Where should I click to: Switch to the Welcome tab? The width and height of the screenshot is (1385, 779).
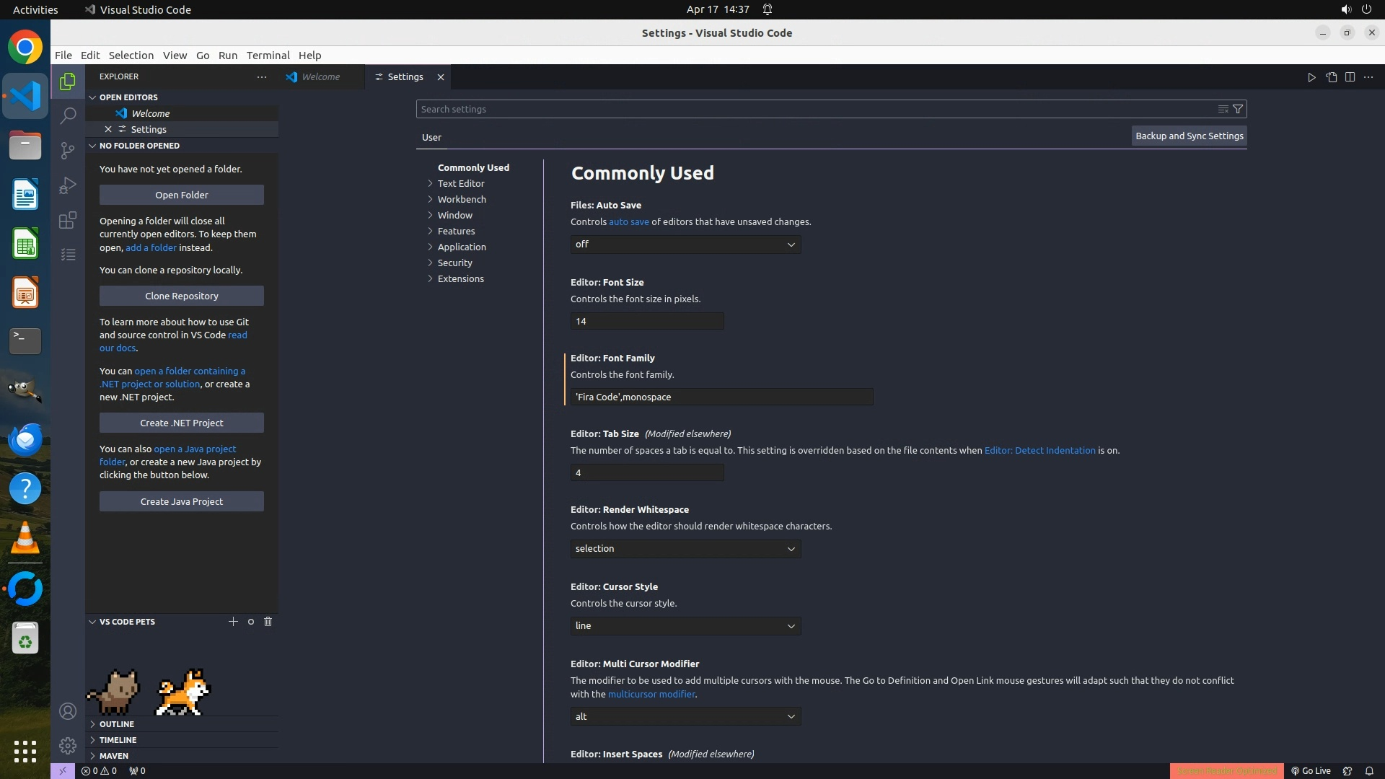[320, 77]
